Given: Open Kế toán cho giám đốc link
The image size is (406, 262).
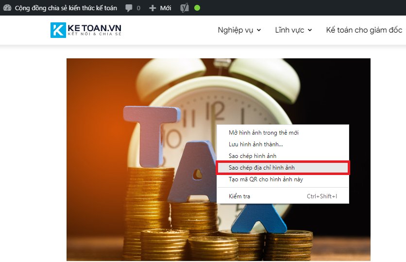Looking at the screenshot, I should 364,30.
